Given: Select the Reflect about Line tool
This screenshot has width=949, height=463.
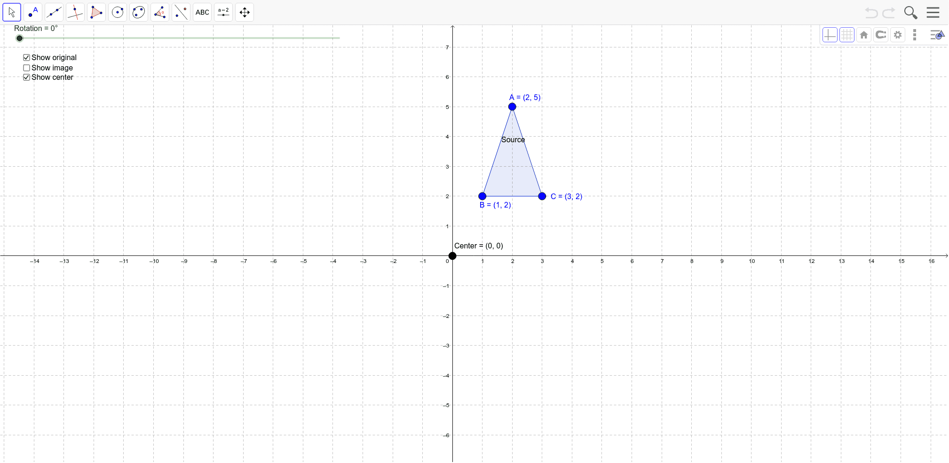Looking at the screenshot, I should 181,12.
